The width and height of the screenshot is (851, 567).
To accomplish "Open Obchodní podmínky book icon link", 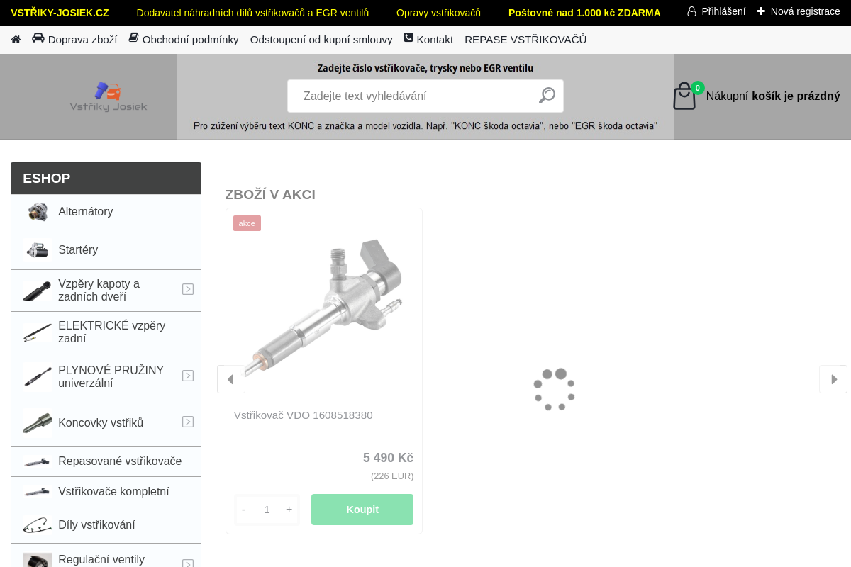I will (x=133, y=38).
